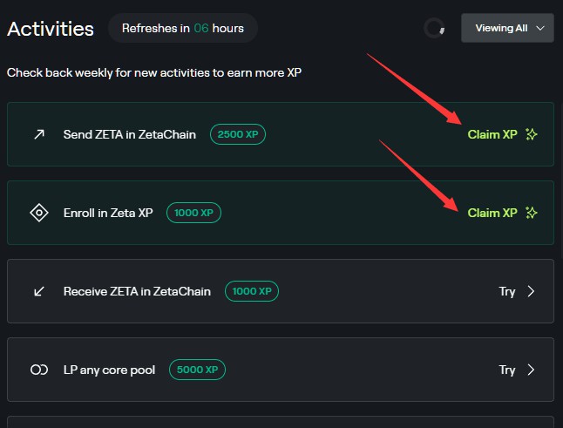Claim XP for Enroll in Zeta XP
The height and width of the screenshot is (428, 563).
pos(492,213)
